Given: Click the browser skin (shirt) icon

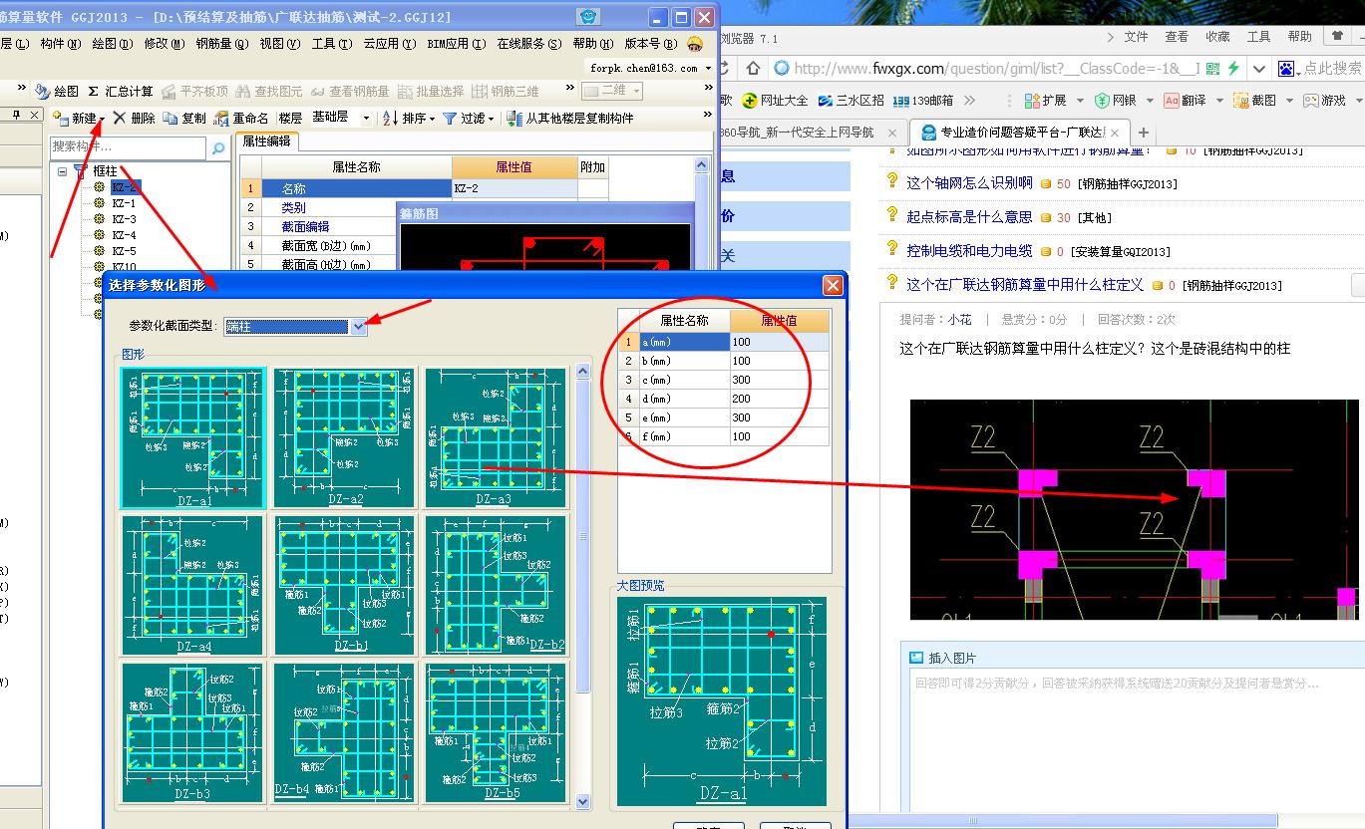Looking at the screenshot, I should 1337,36.
